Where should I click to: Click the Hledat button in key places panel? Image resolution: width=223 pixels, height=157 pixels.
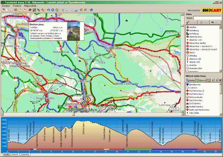coord(191,80)
